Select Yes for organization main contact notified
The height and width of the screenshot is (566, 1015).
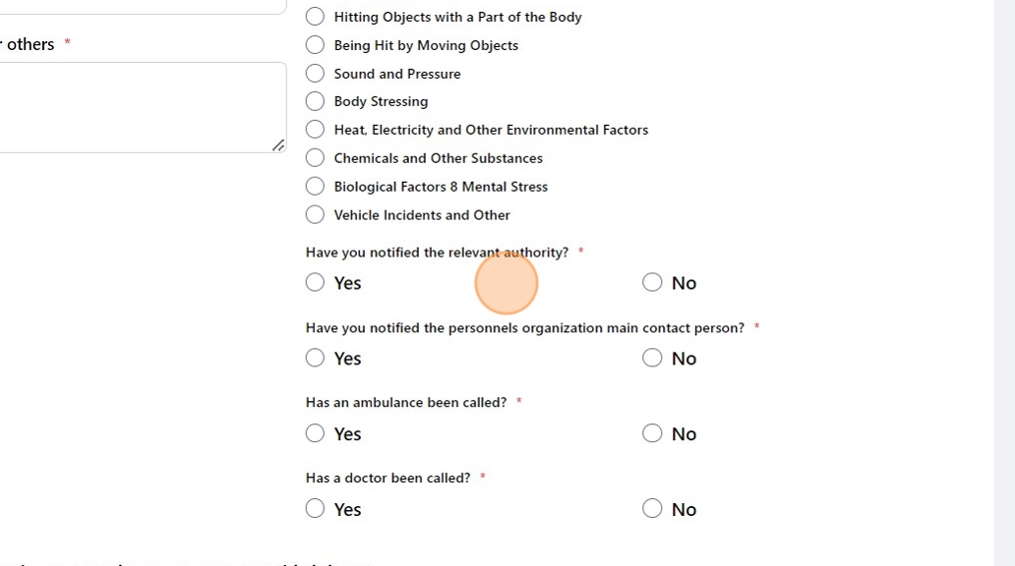(315, 359)
